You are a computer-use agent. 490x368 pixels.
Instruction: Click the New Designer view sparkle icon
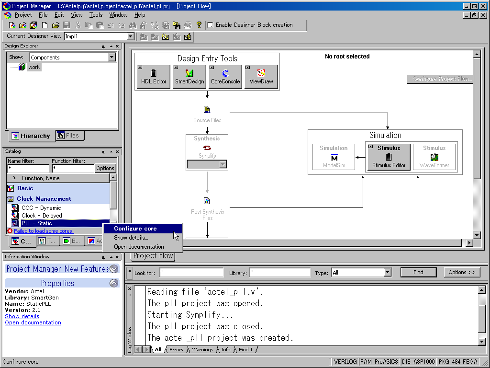pyautogui.click(x=165, y=36)
